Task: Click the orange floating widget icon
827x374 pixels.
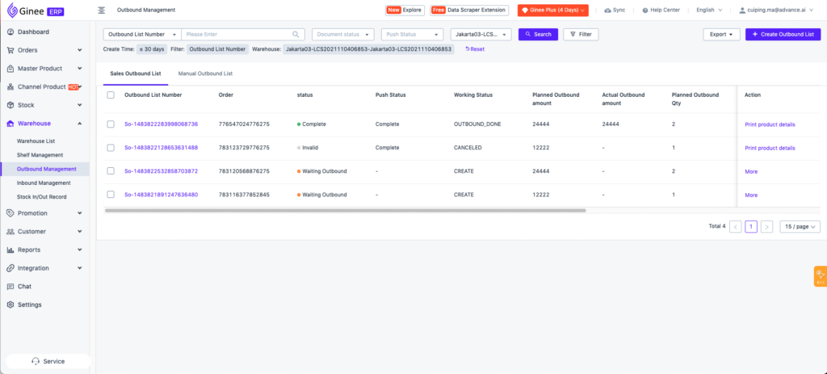Action: click(x=820, y=276)
